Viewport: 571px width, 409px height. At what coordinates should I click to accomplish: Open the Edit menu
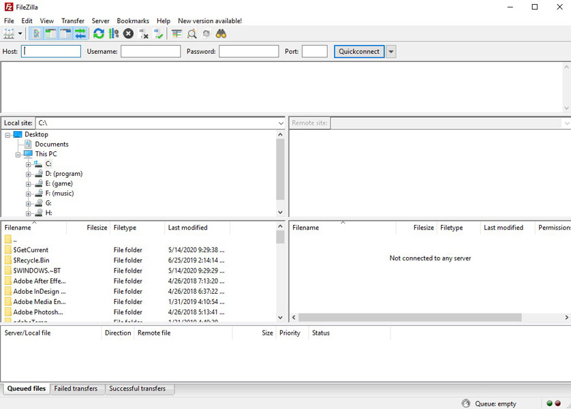point(27,20)
